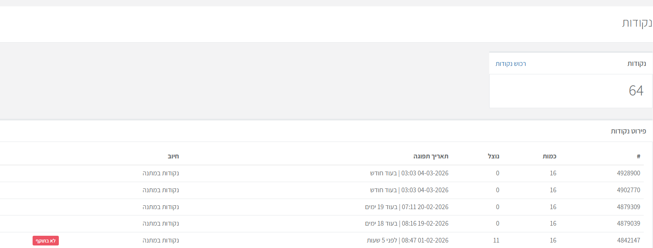Select record number 4902770
Screen dimensions: 653x248
point(628,190)
